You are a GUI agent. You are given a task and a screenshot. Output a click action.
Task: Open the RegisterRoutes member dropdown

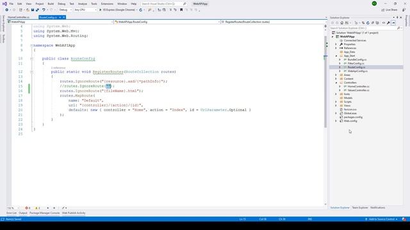tap(274, 22)
